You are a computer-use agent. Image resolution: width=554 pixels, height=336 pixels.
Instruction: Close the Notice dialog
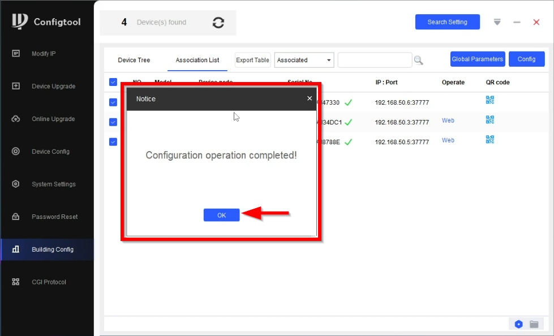[x=310, y=98]
